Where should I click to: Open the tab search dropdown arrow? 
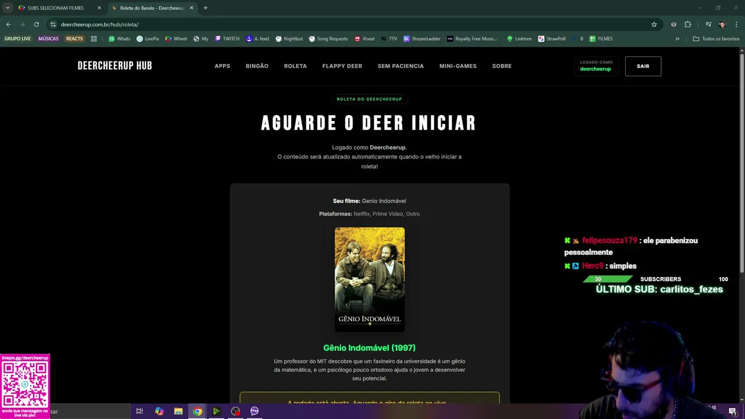pos(8,8)
